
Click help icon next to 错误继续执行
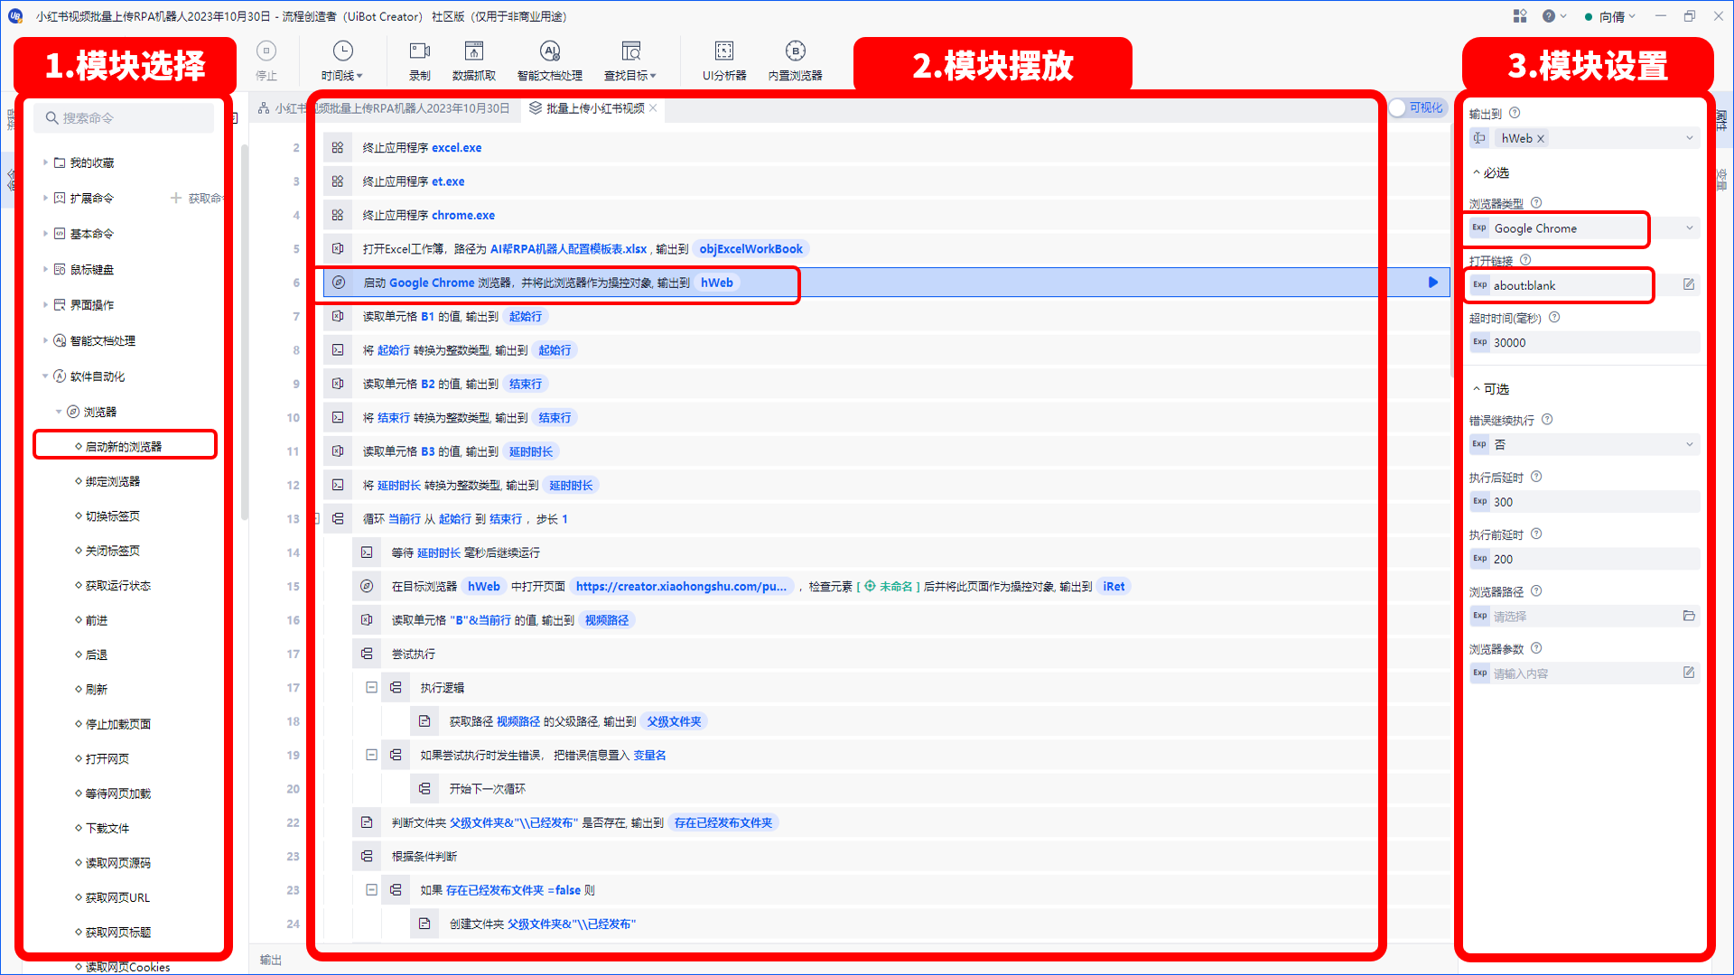(x=1547, y=420)
